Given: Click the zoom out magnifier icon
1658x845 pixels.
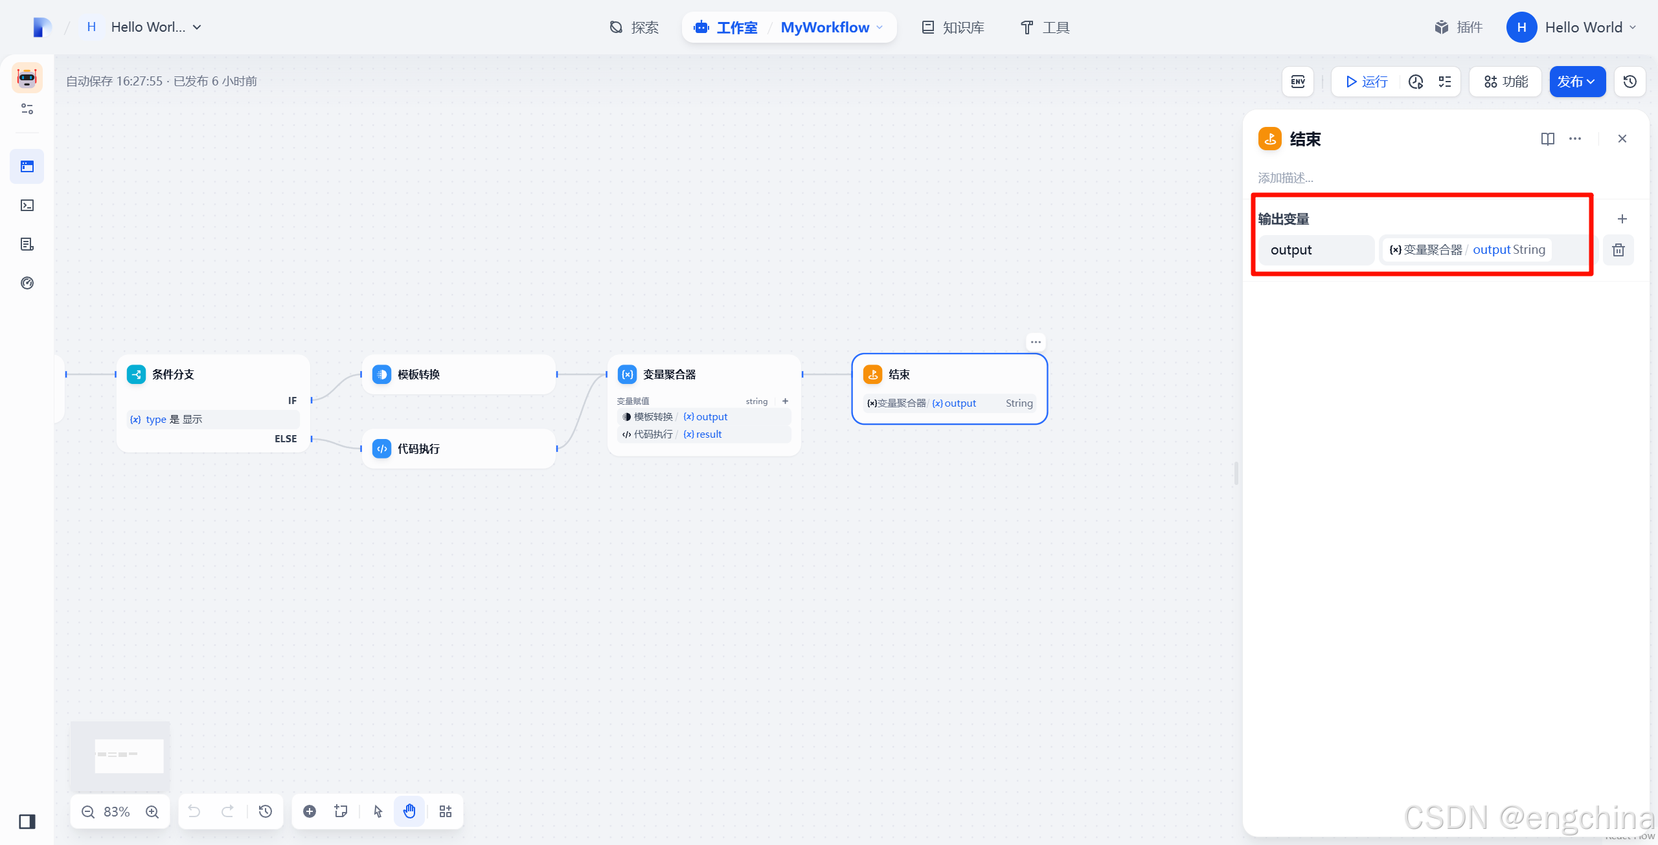Looking at the screenshot, I should click(x=88, y=812).
